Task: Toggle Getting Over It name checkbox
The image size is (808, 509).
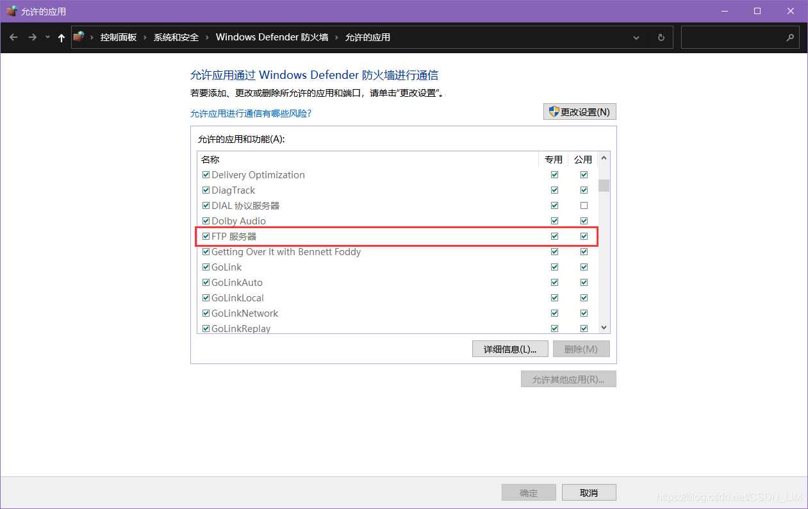Action: click(x=206, y=251)
